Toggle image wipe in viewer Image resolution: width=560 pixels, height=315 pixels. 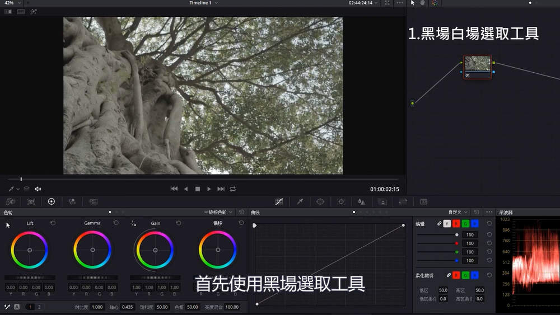point(8,11)
